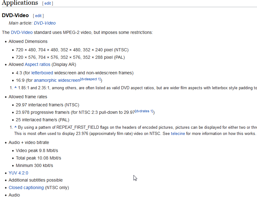Click the Applications section heading
The image size is (257, 199).
click(x=20, y=3)
